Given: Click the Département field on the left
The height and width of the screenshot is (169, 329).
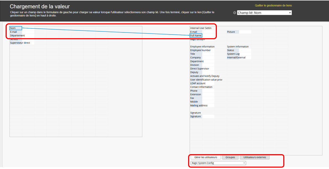Looking at the screenshot, I should tap(18, 36).
